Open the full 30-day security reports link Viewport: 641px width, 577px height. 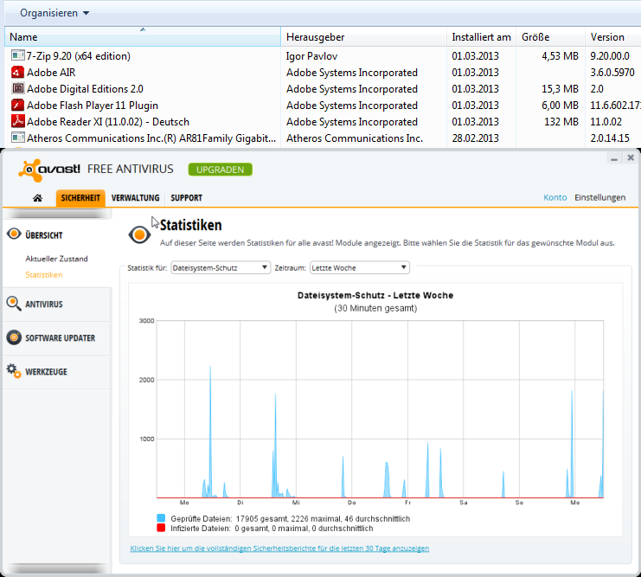[279, 548]
